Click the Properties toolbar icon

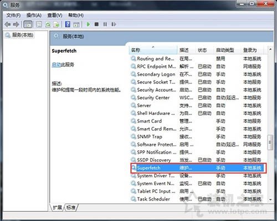(39, 24)
